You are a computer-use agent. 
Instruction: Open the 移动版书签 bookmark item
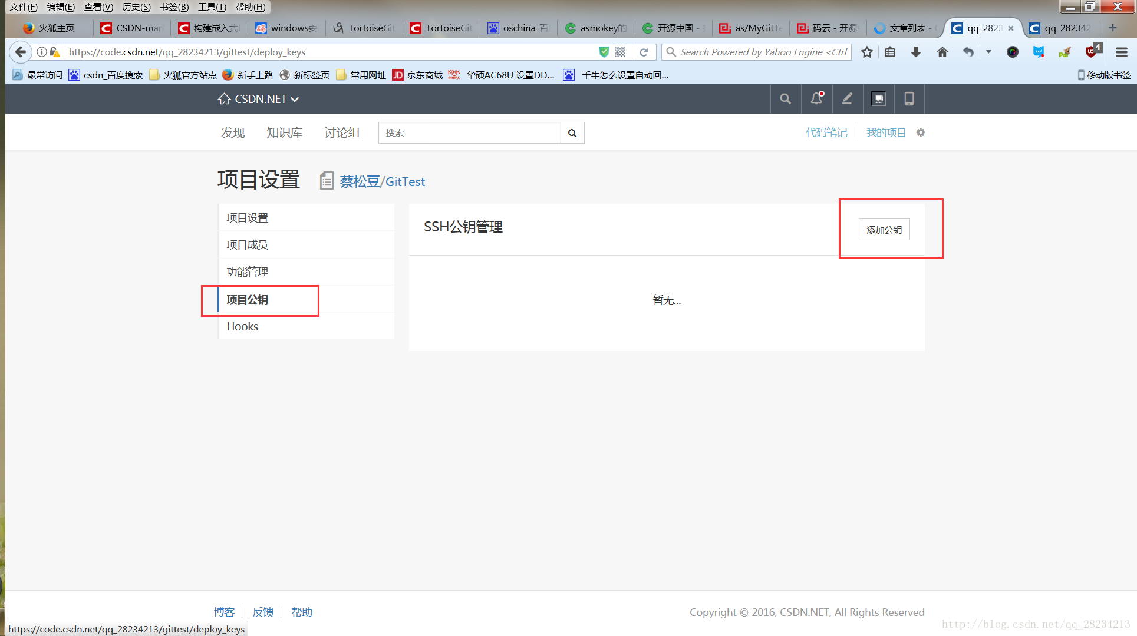click(x=1104, y=75)
